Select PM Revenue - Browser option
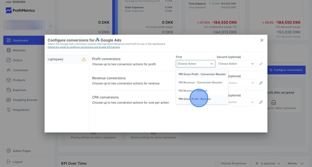This screenshot has width=312, height=167. (x=202, y=91)
